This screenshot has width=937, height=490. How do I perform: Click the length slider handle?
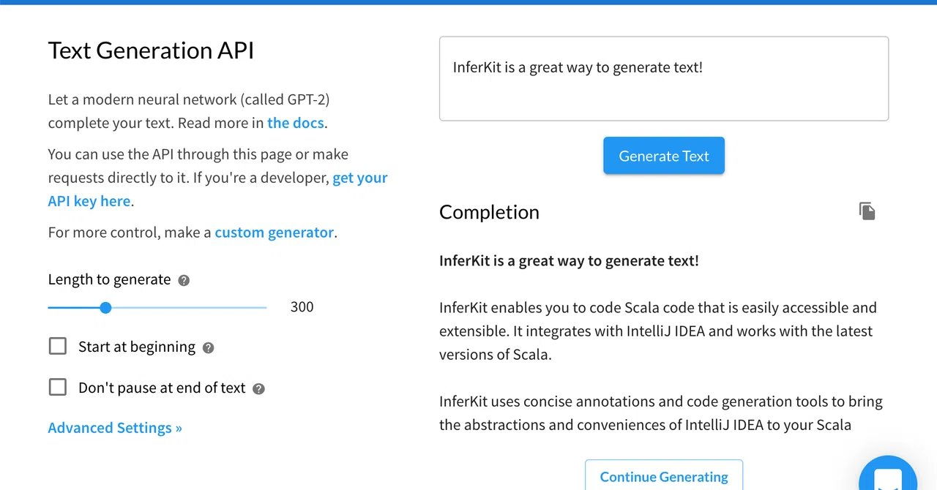pos(105,308)
